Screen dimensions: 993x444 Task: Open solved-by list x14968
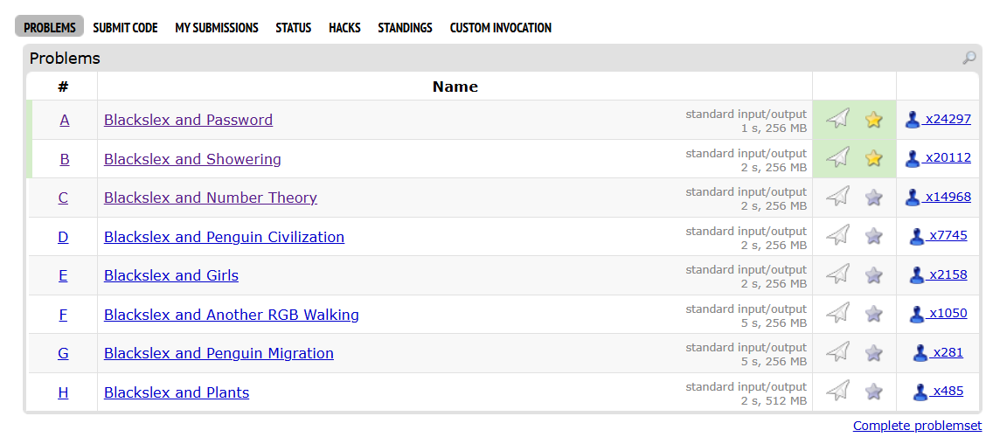pyautogui.click(x=947, y=197)
